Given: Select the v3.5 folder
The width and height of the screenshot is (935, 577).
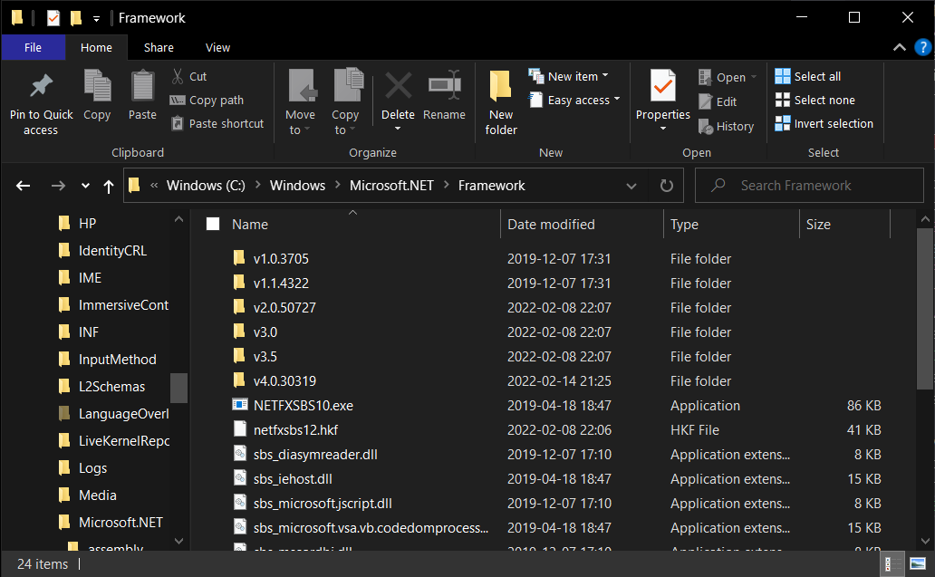Looking at the screenshot, I should point(265,357).
